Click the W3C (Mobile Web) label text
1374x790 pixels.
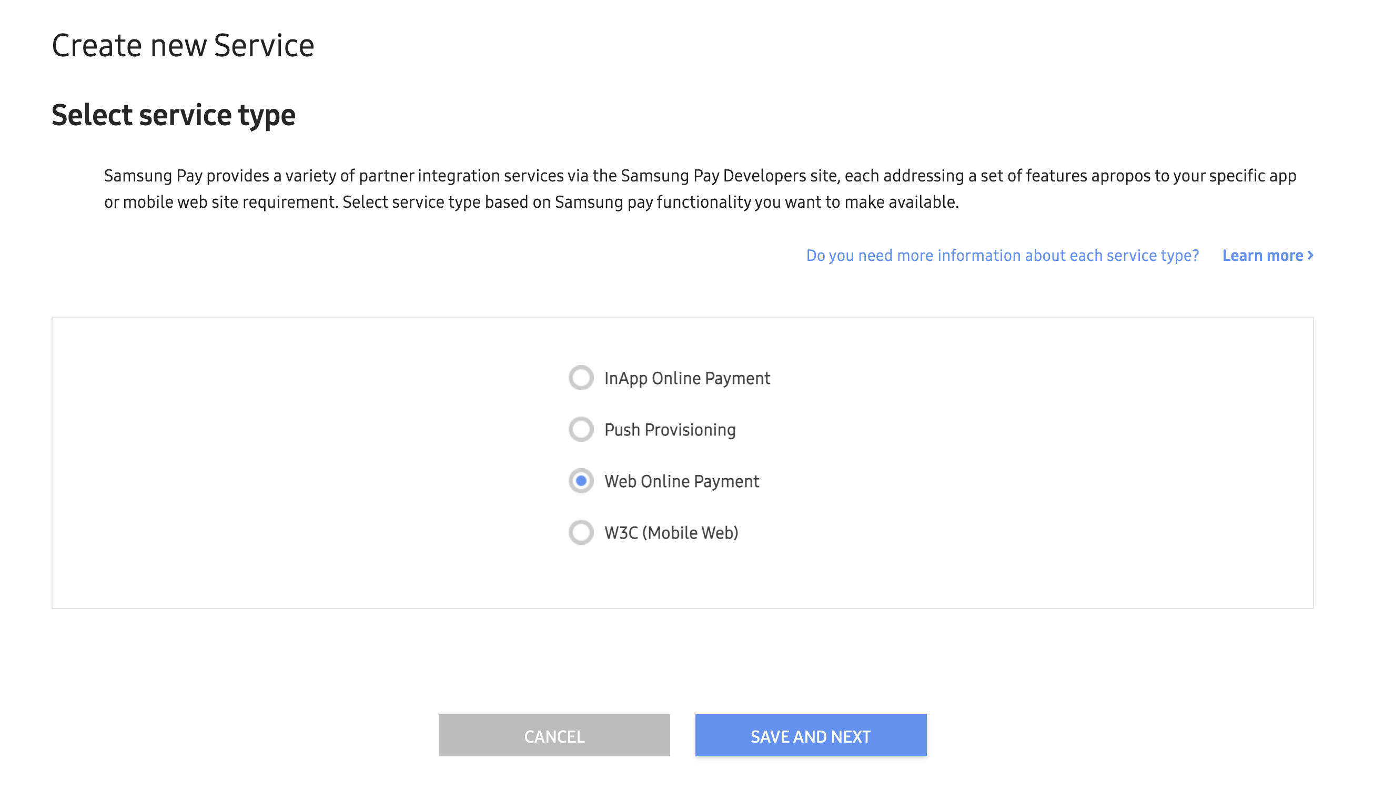pos(671,532)
